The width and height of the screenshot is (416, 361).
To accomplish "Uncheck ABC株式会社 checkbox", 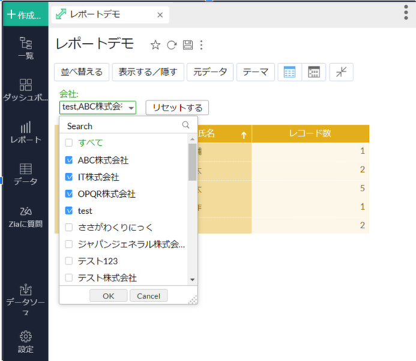I will pyautogui.click(x=69, y=160).
